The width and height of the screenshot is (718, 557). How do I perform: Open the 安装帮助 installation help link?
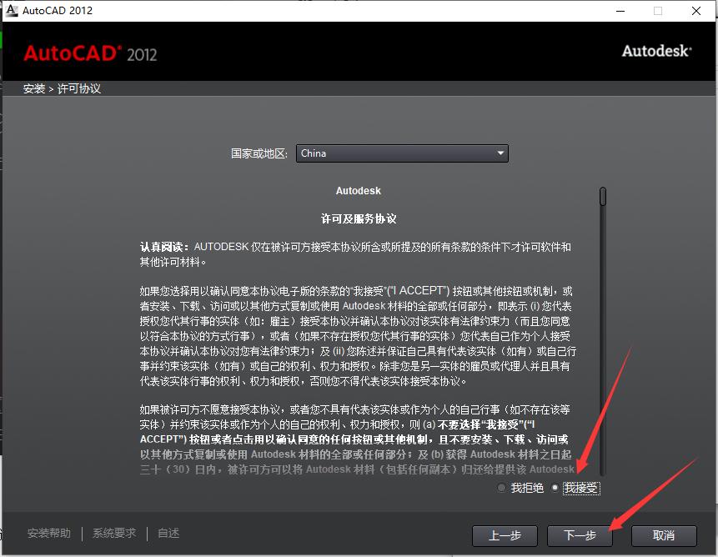49,533
